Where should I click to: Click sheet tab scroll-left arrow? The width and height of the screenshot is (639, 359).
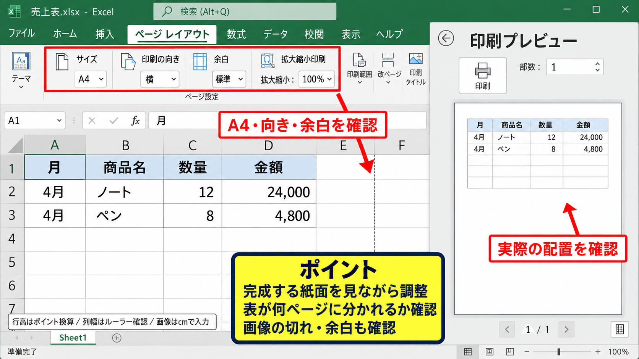17,338
